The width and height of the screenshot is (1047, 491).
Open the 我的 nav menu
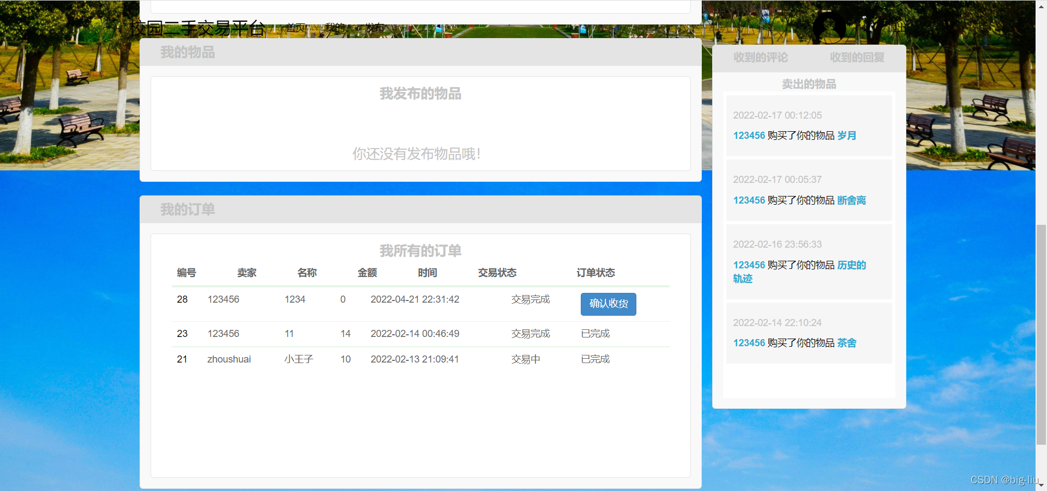click(335, 28)
